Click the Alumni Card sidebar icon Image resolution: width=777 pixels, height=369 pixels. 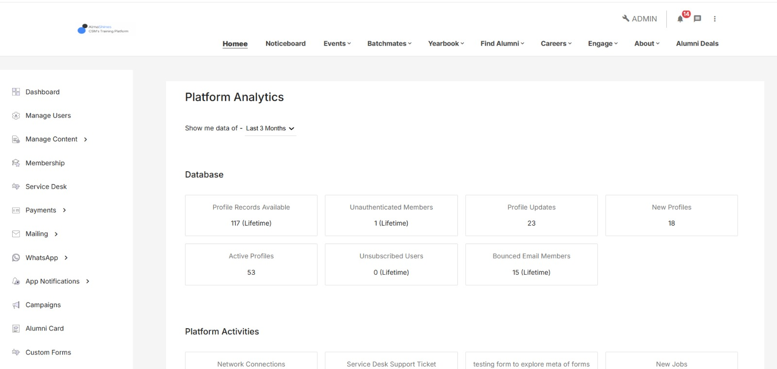(x=16, y=329)
